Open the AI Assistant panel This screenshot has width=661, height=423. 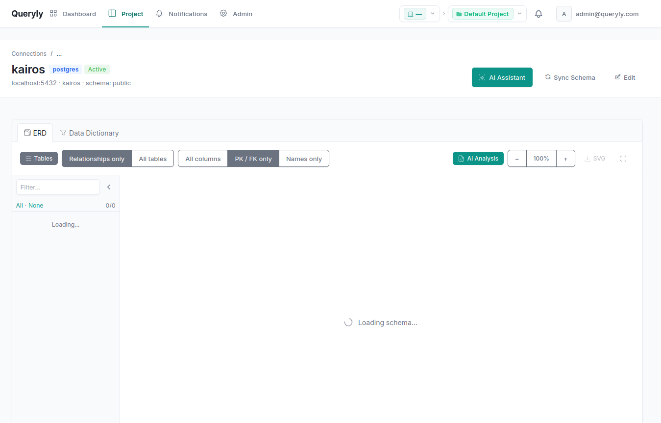point(502,77)
